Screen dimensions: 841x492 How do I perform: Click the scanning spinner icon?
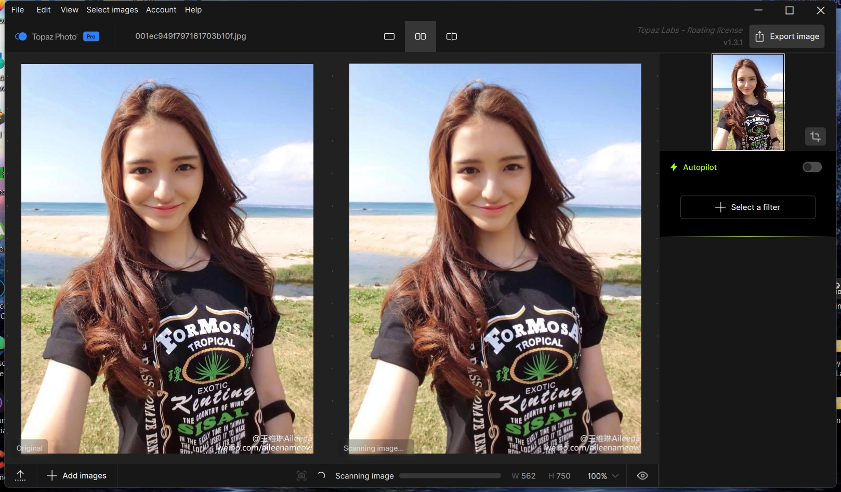tap(321, 475)
